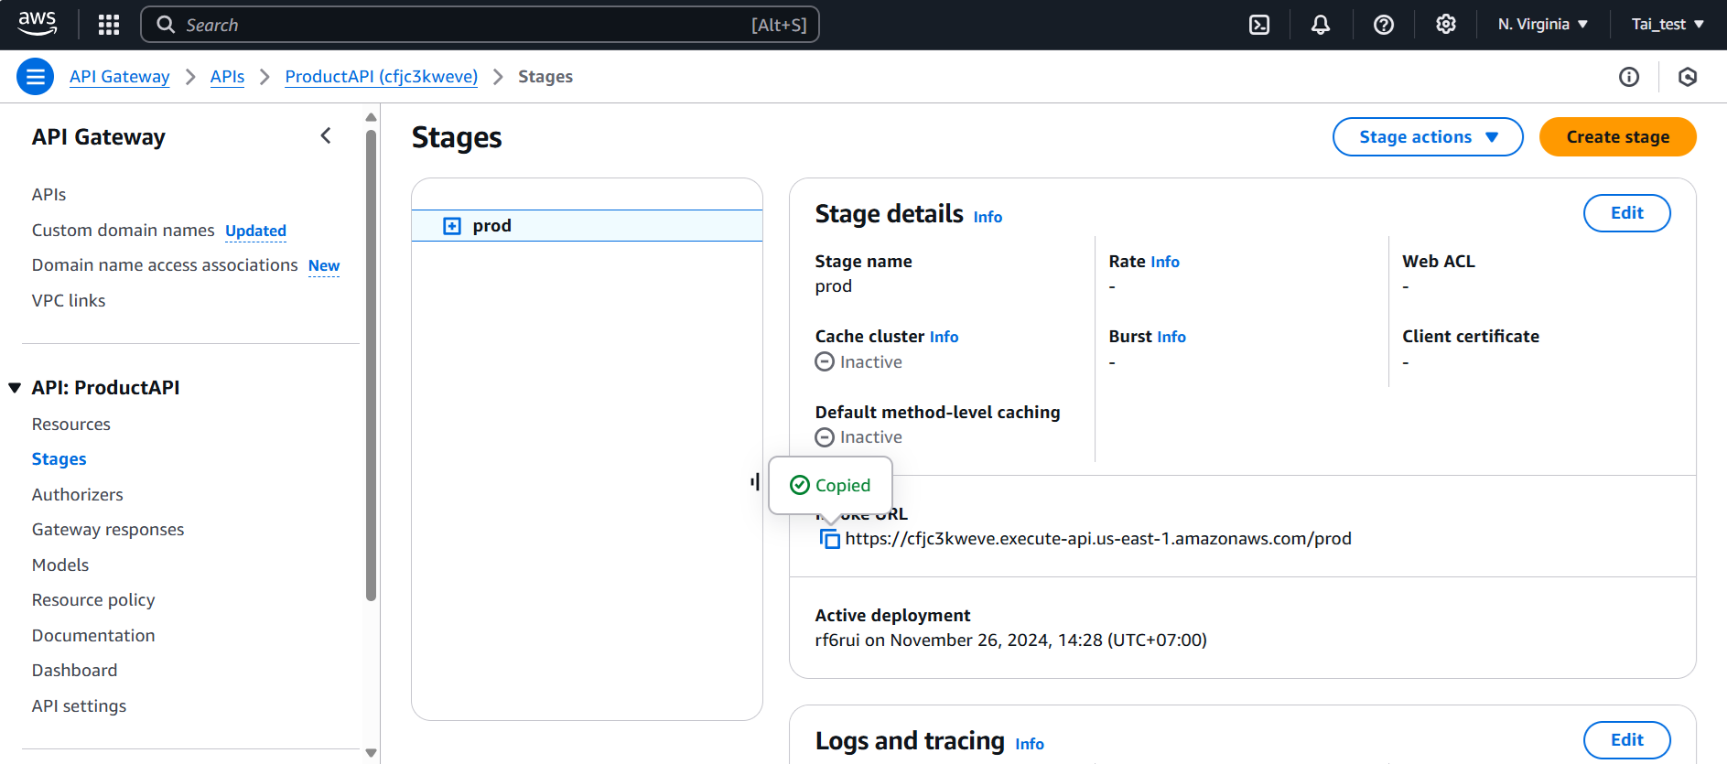1727x764 pixels.
Task: Open Gateway responses in the sidebar
Action: [108, 530]
